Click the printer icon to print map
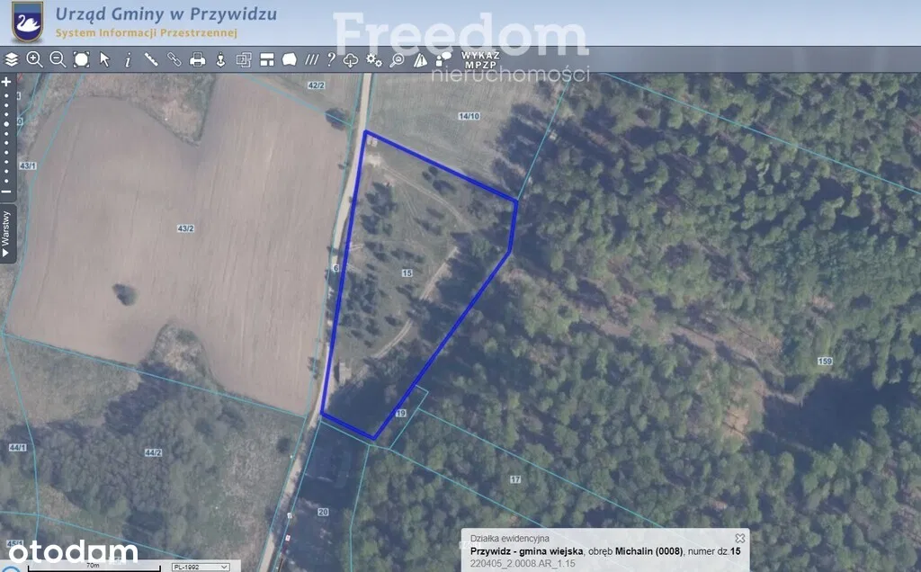The height and width of the screenshot is (572, 921). 198,59
